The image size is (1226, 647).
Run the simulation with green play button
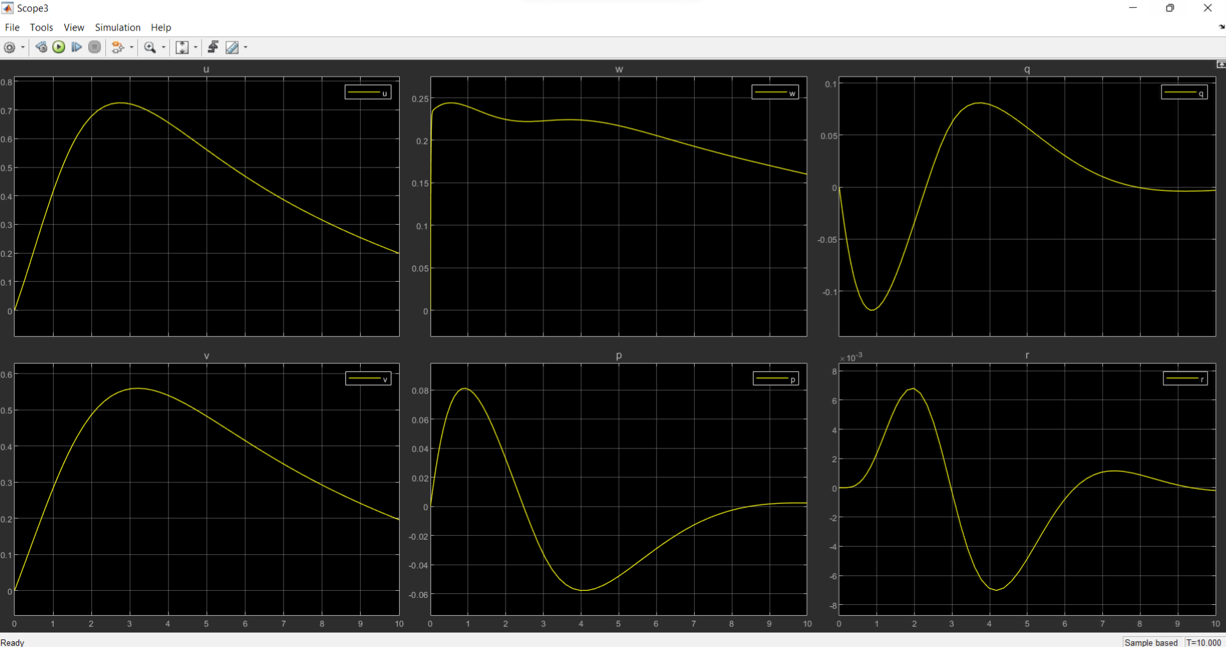[59, 47]
